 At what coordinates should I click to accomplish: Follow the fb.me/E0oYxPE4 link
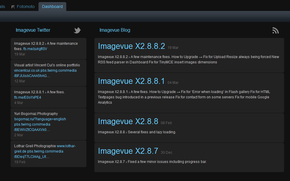point(28,97)
